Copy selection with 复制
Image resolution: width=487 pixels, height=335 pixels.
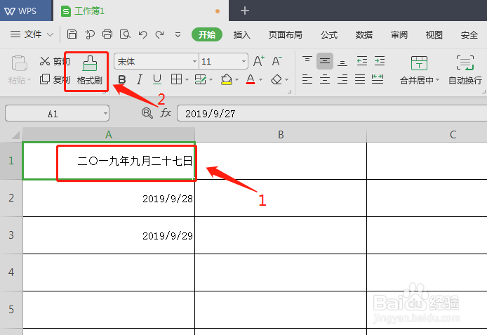[55, 79]
